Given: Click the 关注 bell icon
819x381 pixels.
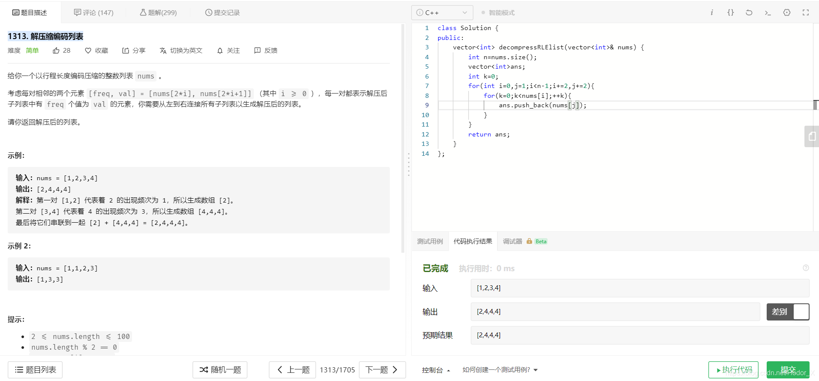Looking at the screenshot, I should [x=228, y=51].
